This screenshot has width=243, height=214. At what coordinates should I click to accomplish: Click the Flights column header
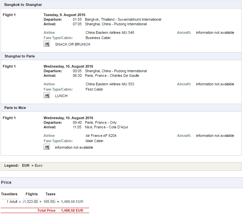click(x=31, y=194)
